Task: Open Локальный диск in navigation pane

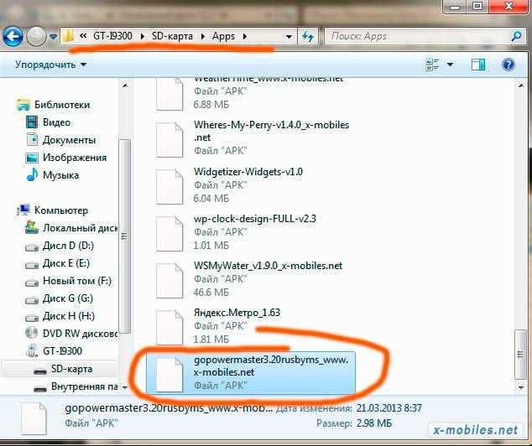Action: tap(80, 228)
